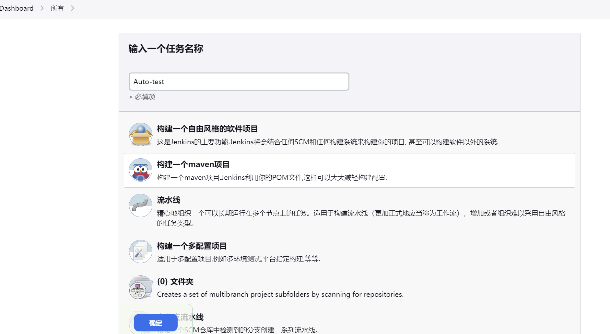
Task: Click the pipeline pipe icon
Action: [141, 206]
